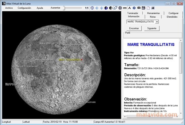The height and width of the screenshot is (125, 185).
Task: Switch to the Notas tab
Action: [153, 17]
